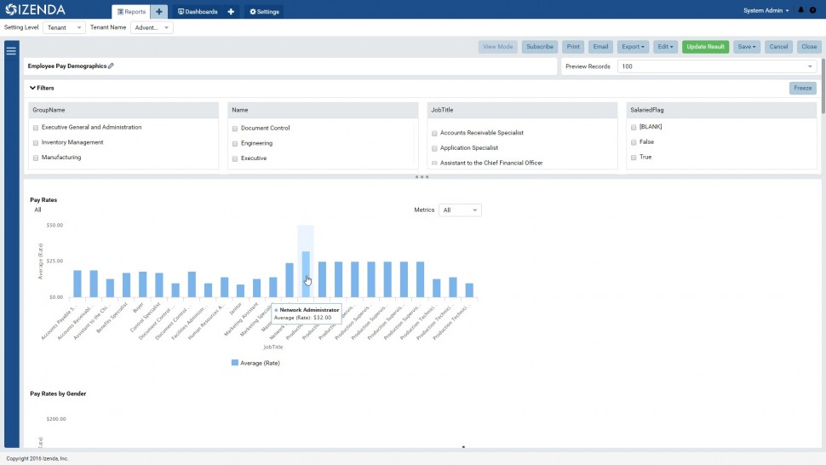
Task: Click the SalariedFlag filter header
Action: coord(721,110)
